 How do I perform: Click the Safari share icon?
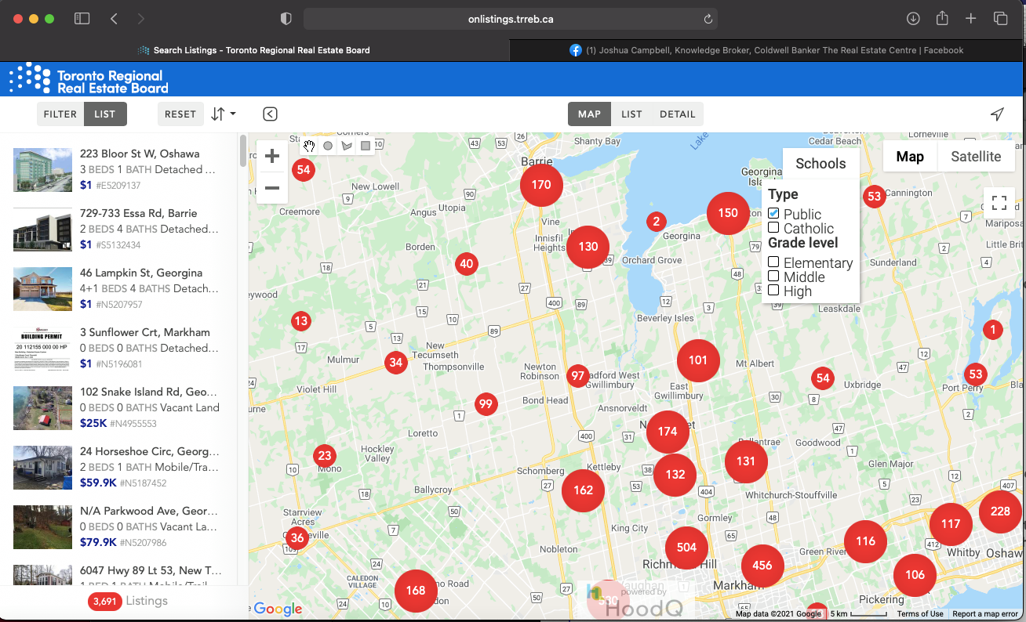(x=942, y=18)
